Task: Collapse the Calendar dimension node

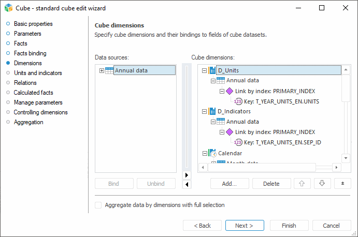Action: tap(204, 153)
